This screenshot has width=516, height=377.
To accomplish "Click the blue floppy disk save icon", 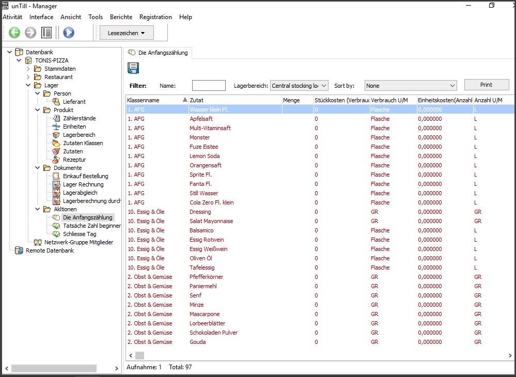I will (x=133, y=68).
